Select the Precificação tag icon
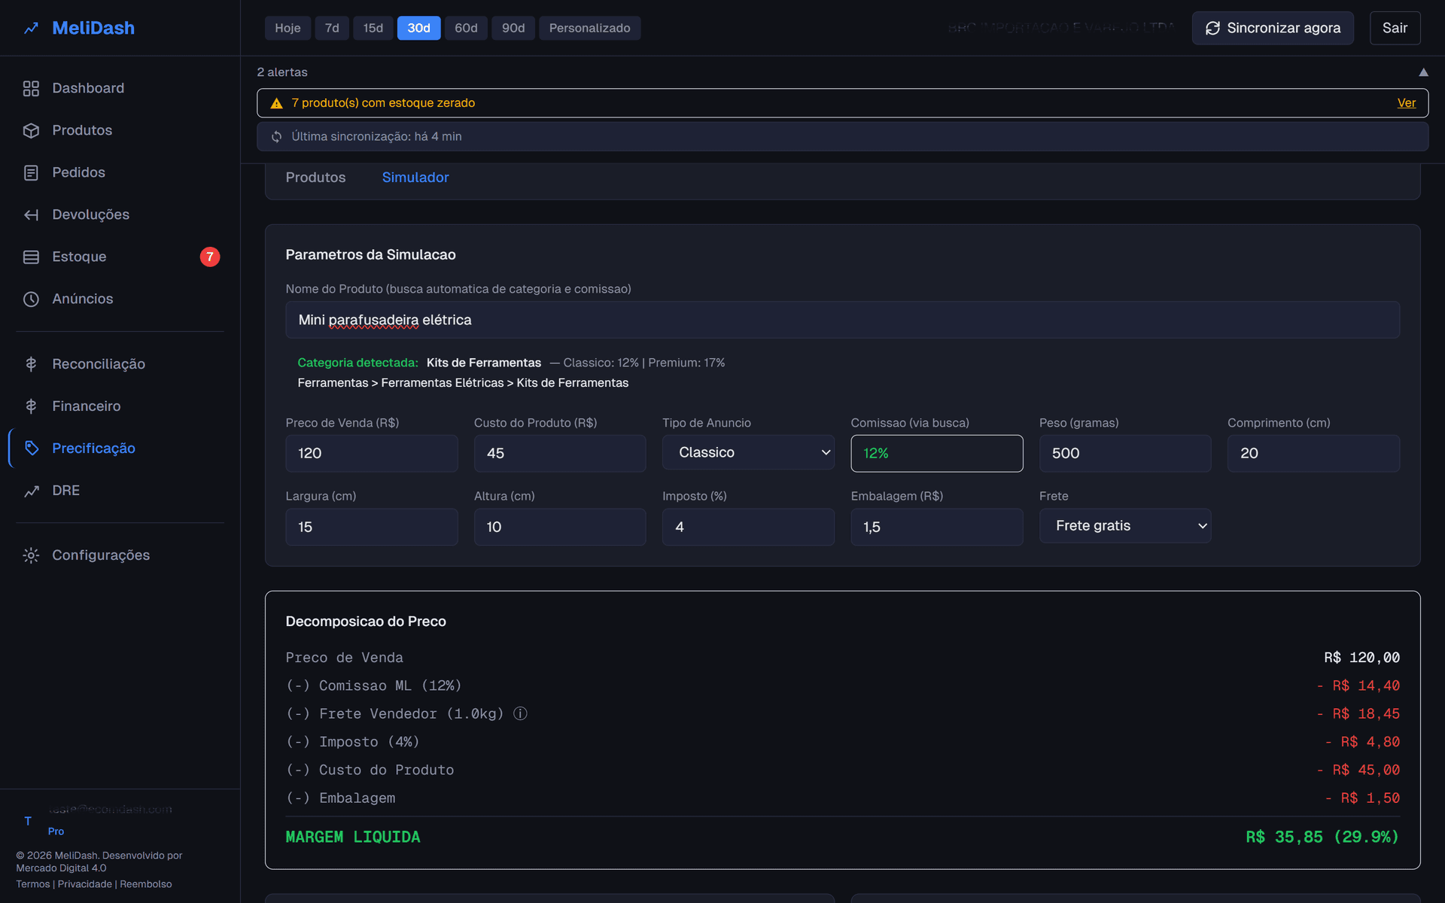This screenshot has height=903, width=1445. click(x=31, y=448)
